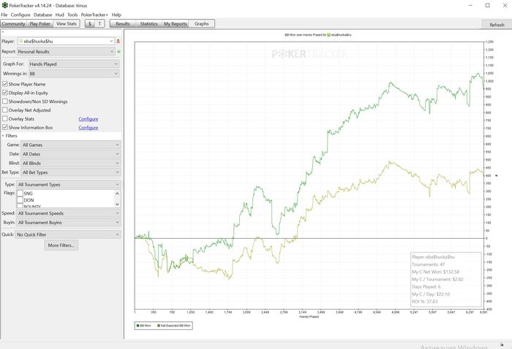
Task: Open the Game filter dropdown
Action: pyautogui.click(x=70, y=145)
